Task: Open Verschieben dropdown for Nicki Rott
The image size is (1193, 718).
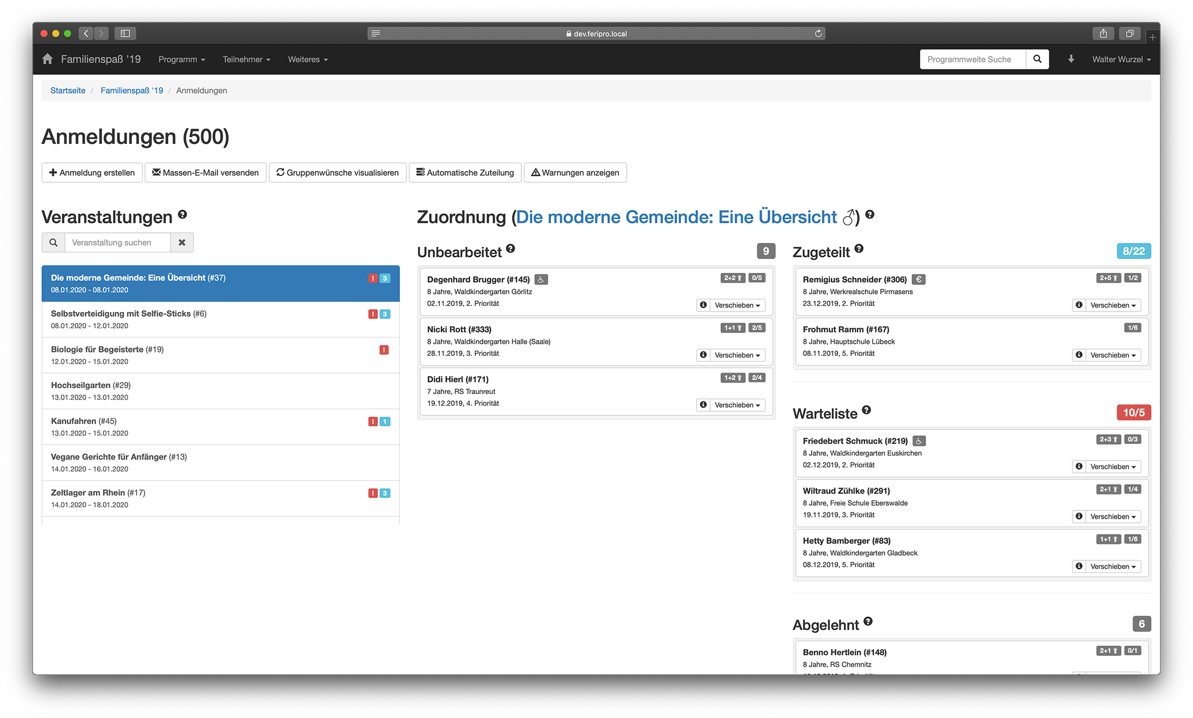Action: 737,355
